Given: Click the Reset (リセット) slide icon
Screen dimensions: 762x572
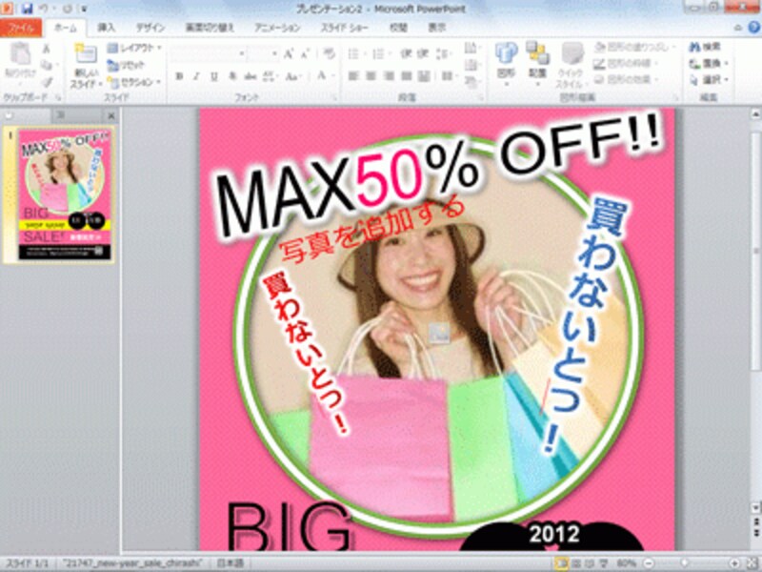Looking at the screenshot, I should [128, 65].
